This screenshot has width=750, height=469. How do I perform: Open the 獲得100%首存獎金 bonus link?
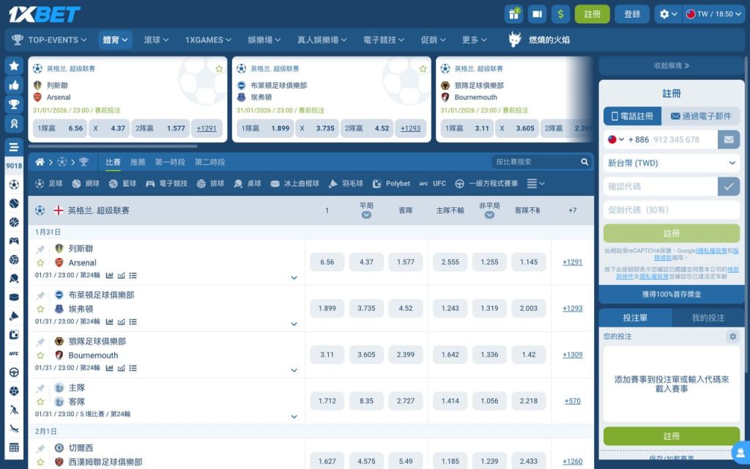coord(671,295)
